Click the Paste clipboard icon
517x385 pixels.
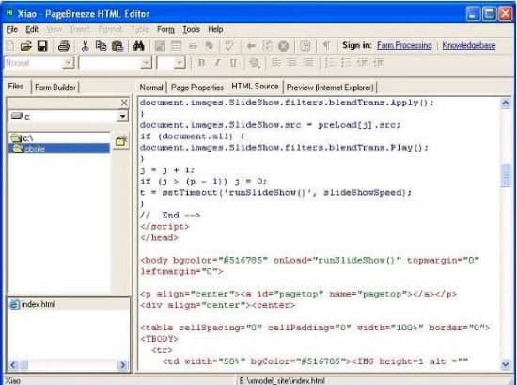[117, 46]
